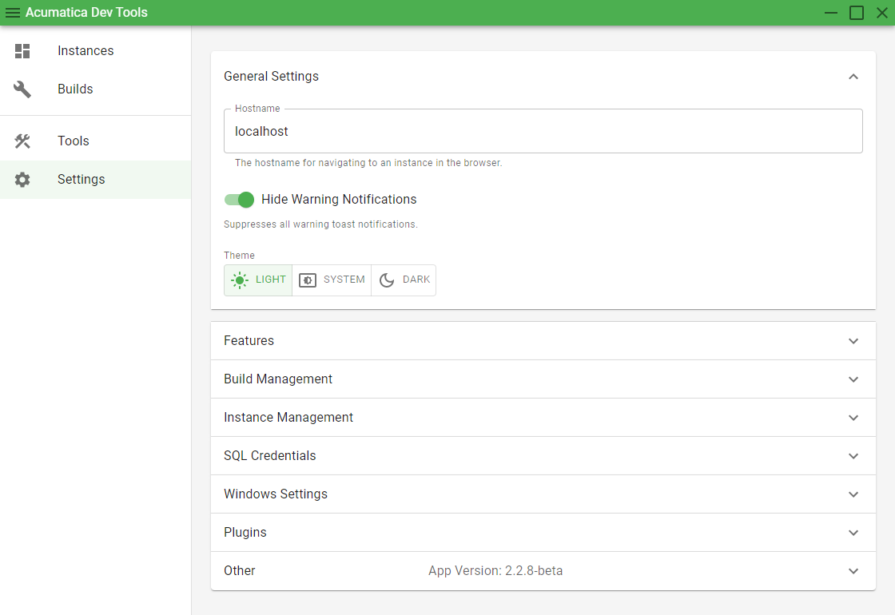Screen dimensions: 895x615
Task: Click the Builds wrench icon
Action: click(22, 89)
